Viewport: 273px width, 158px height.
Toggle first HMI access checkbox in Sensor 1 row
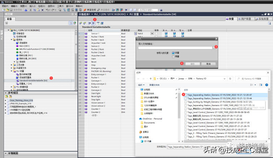pyautogui.click(x=166, y=34)
